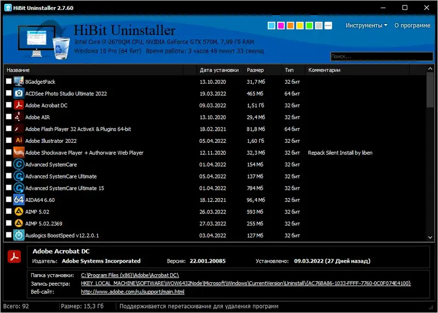Click the Auslogics BoostSpeed icon
The image size is (438, 313).
pos(19,235)
